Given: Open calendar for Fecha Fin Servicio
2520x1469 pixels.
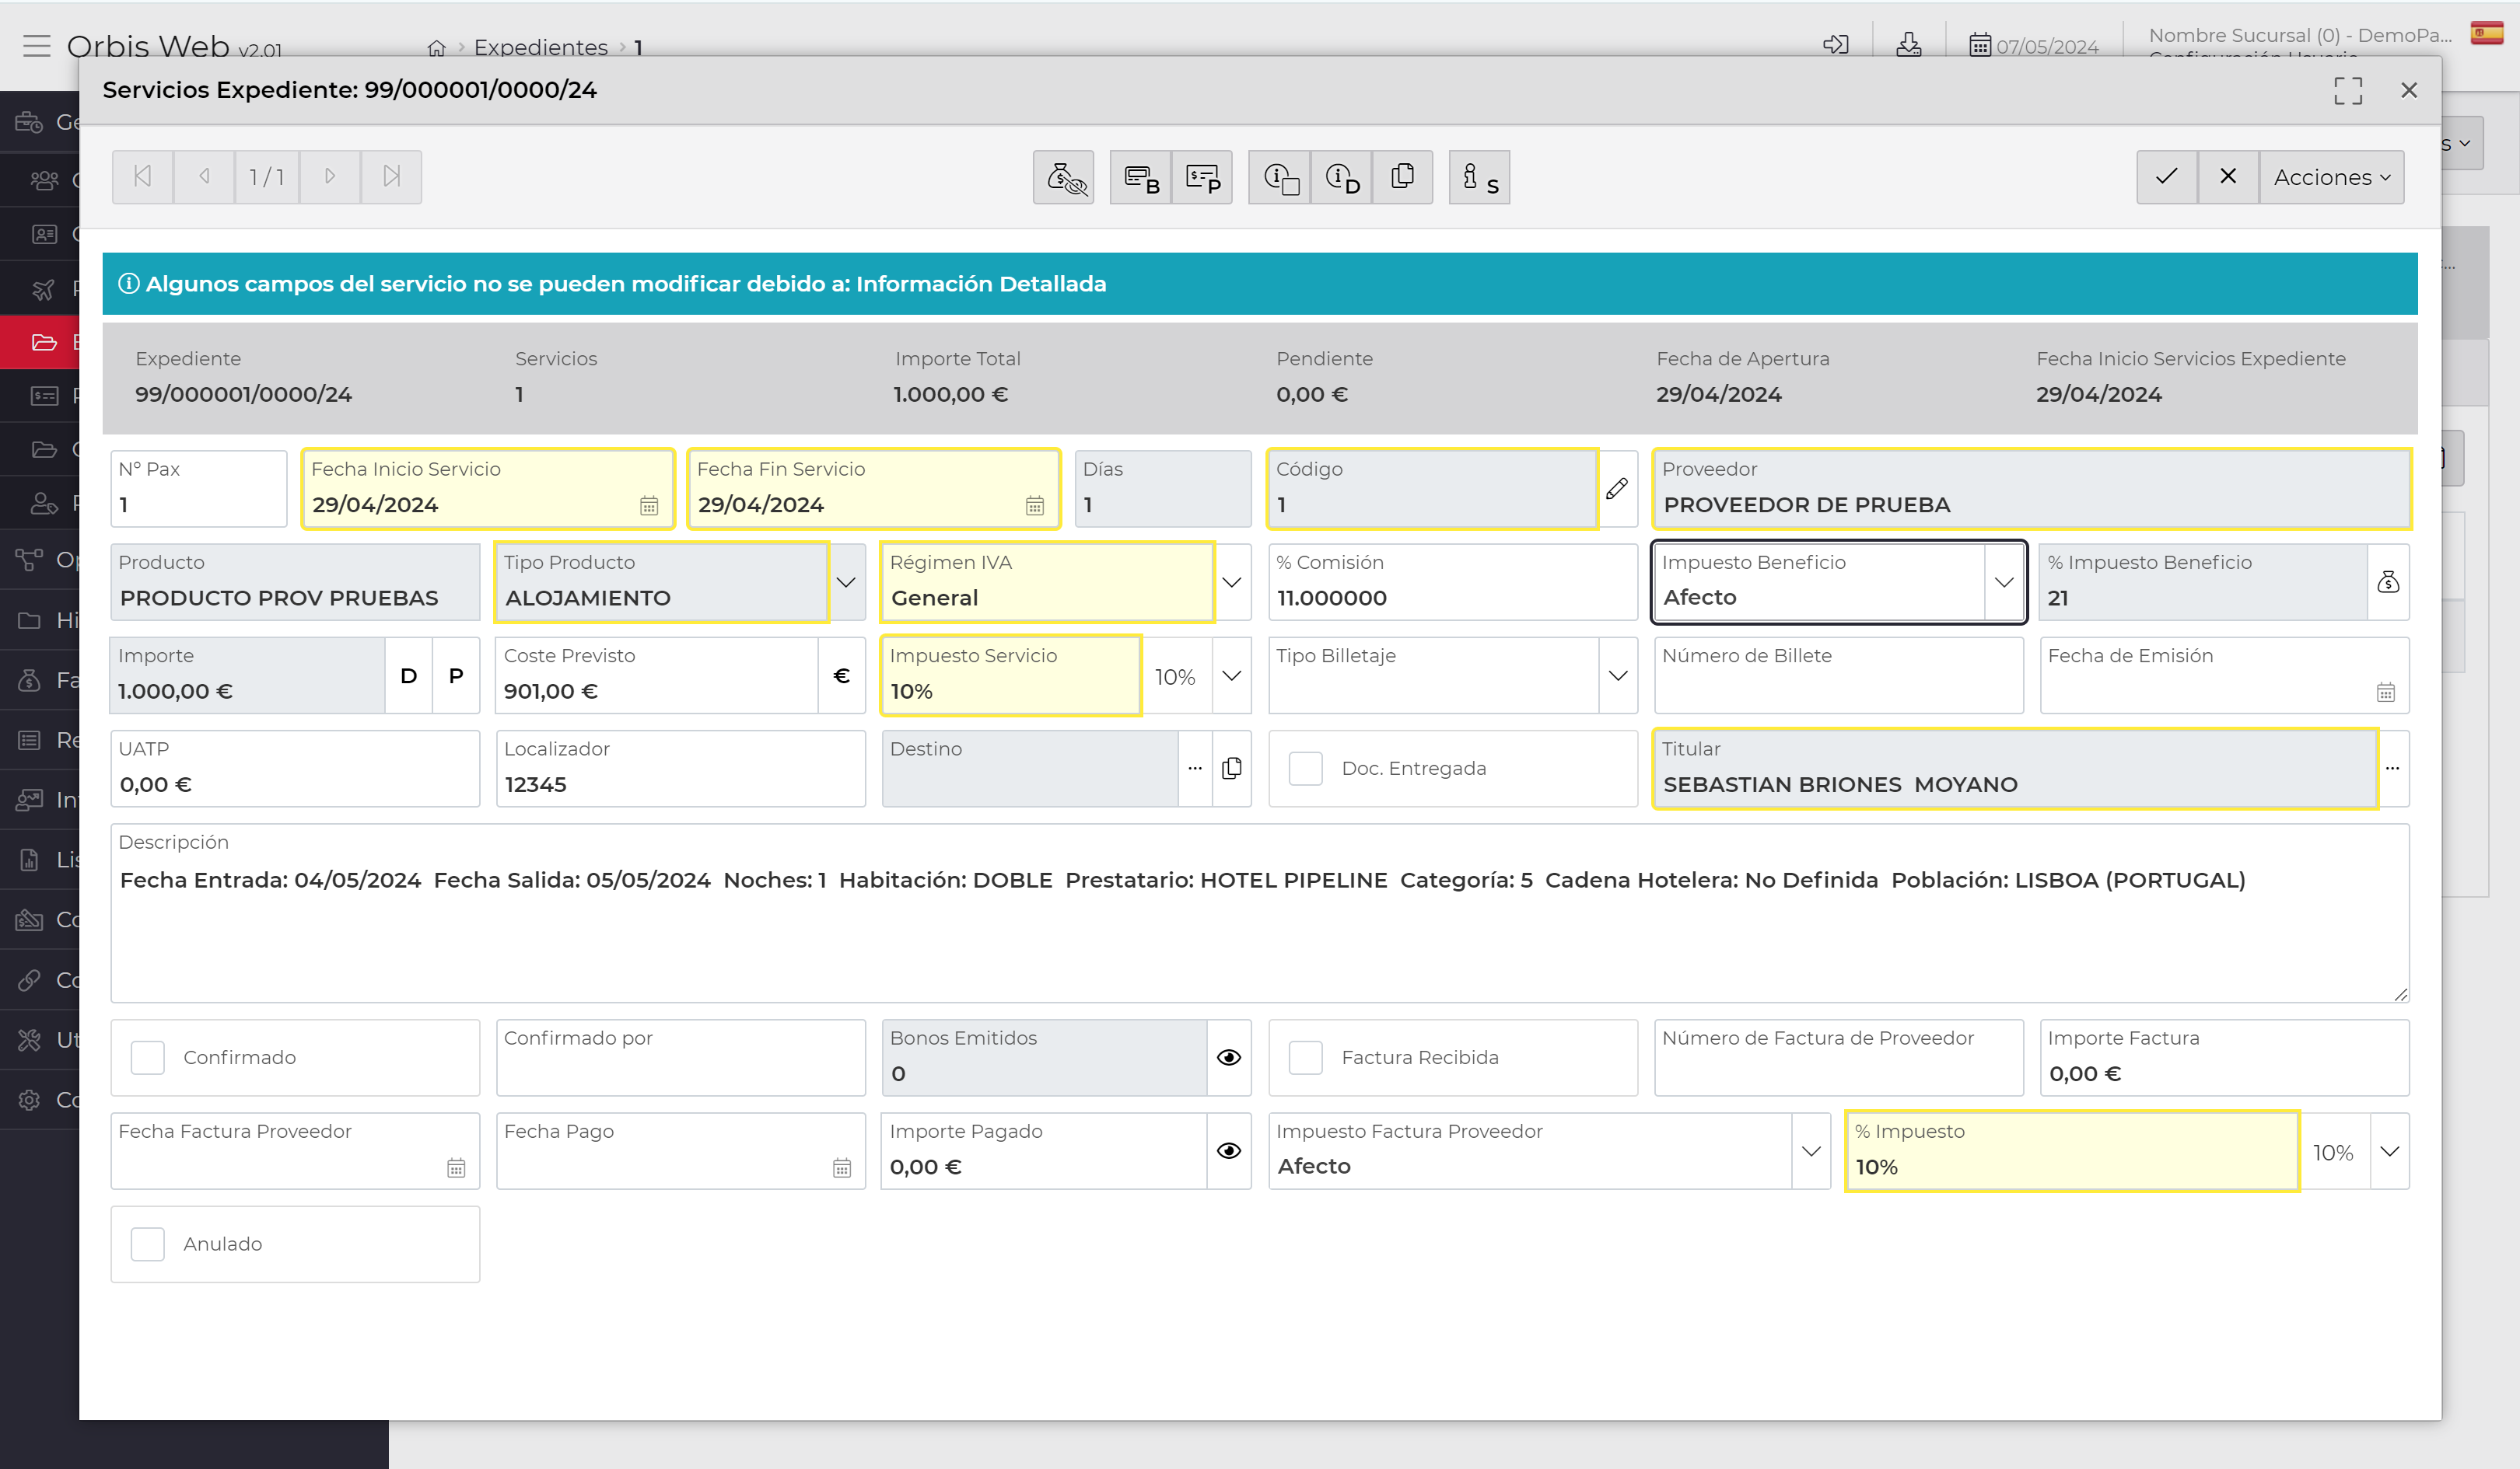Looking at the screenshot, I should point(1035,506).
